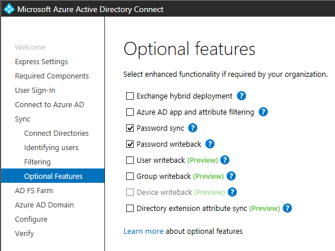Check Azure AD app and attribute filtering

pyautogui.click(x=130, y=112)
